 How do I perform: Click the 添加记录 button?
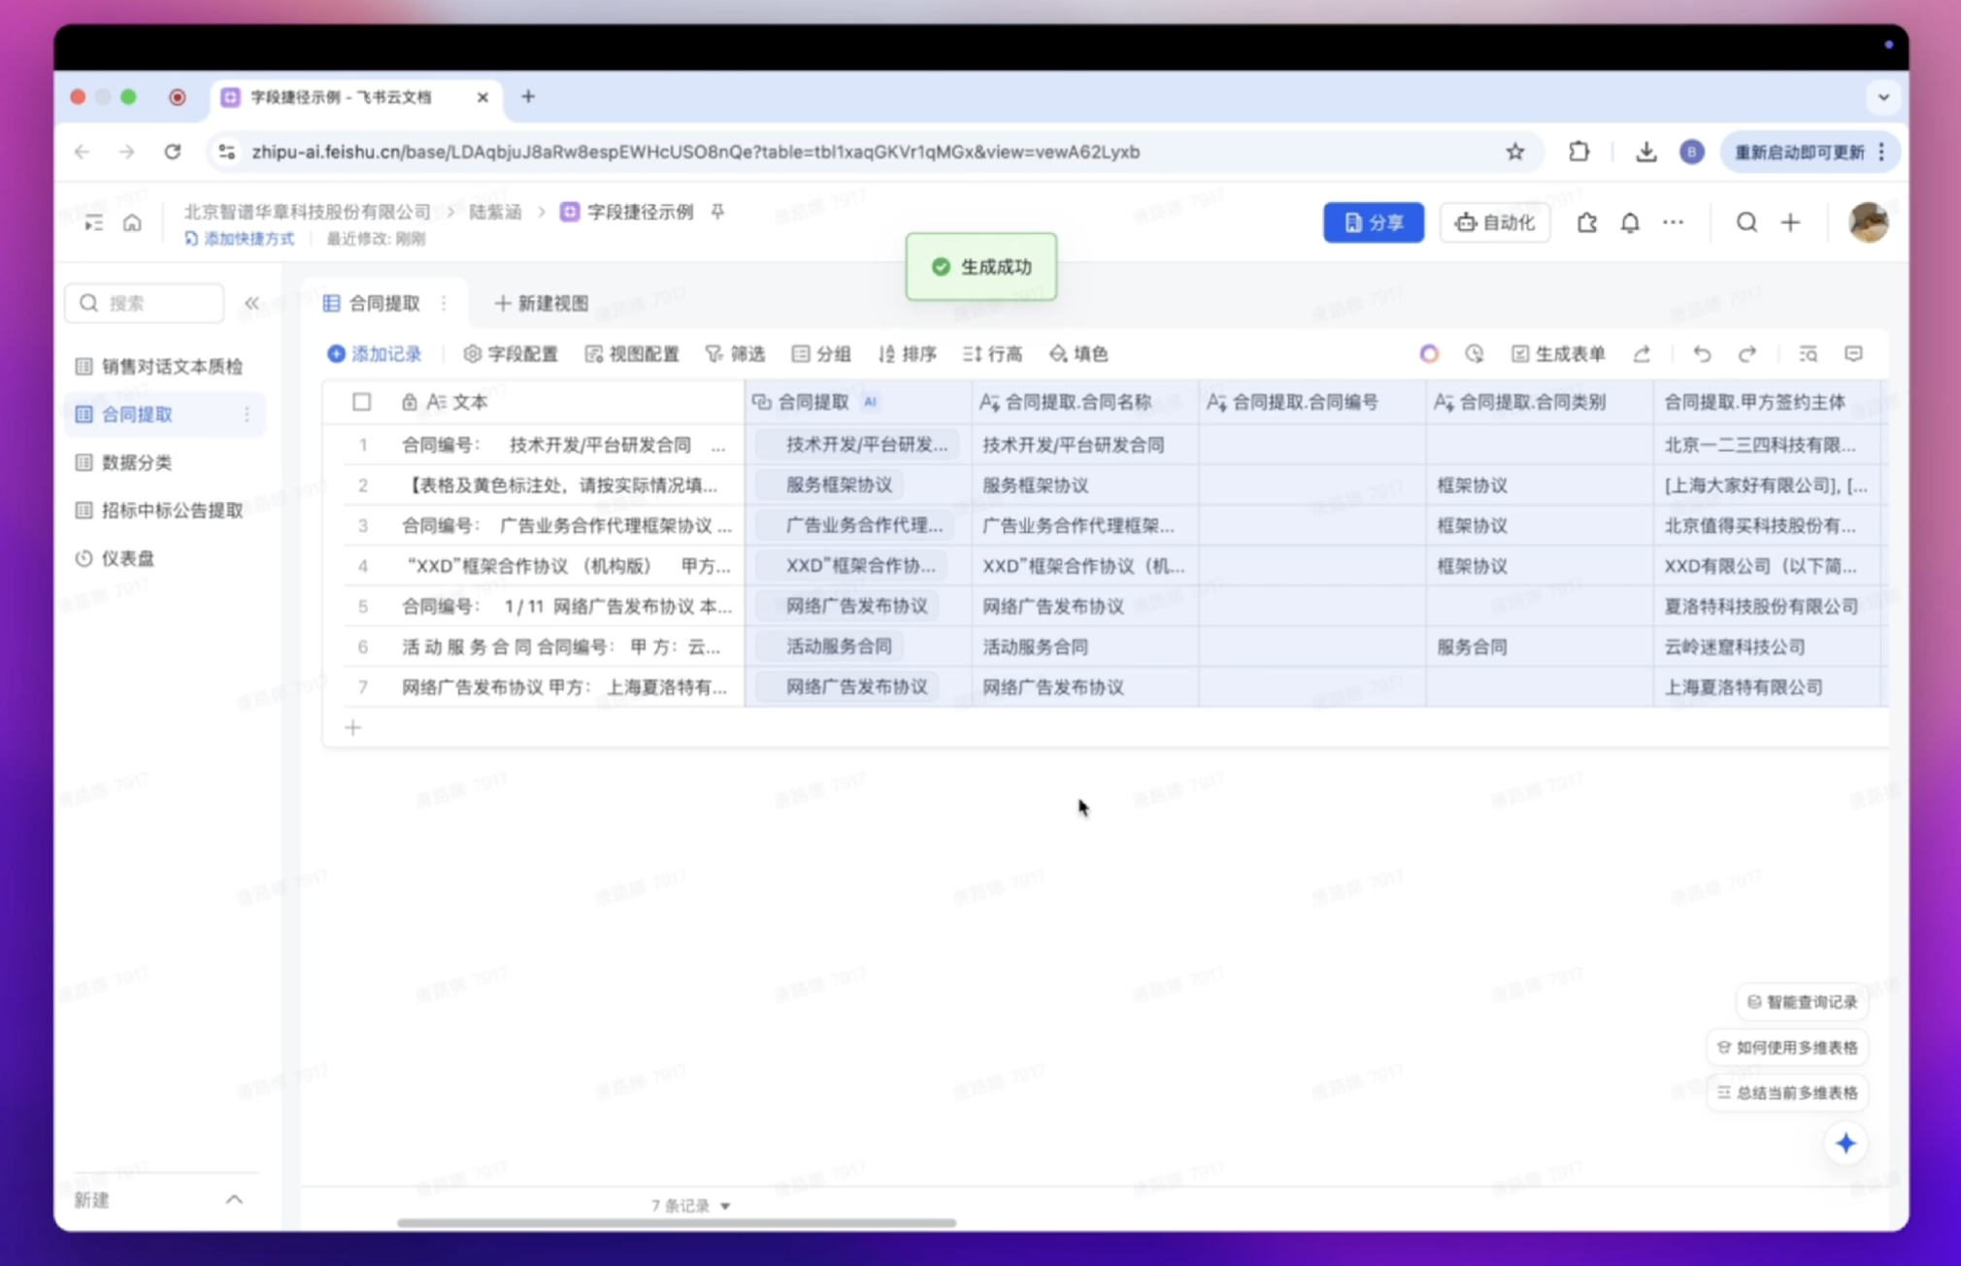click(x=375, y=354)
